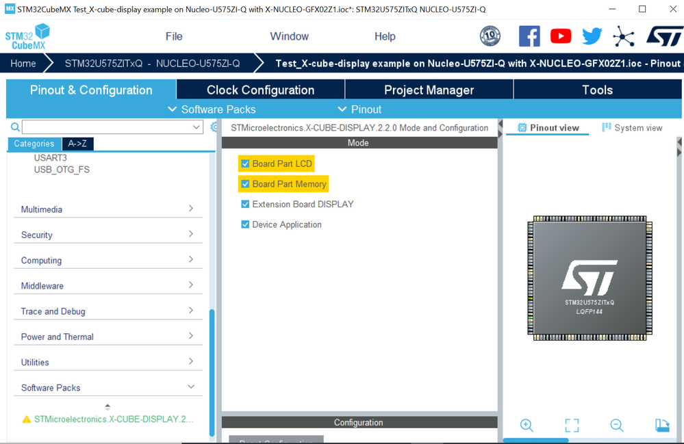The image size is (684, 444).
Task: Open the Pinout dropdown in blue bar
Action: coord(360,109)
